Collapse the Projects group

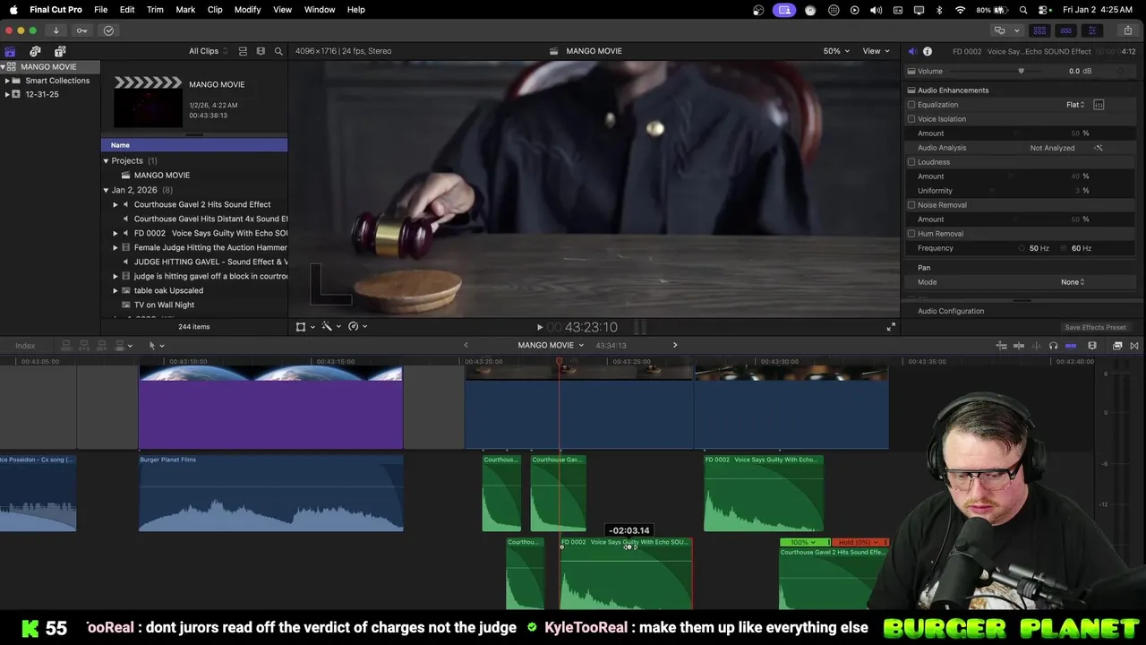coord(106,161)
